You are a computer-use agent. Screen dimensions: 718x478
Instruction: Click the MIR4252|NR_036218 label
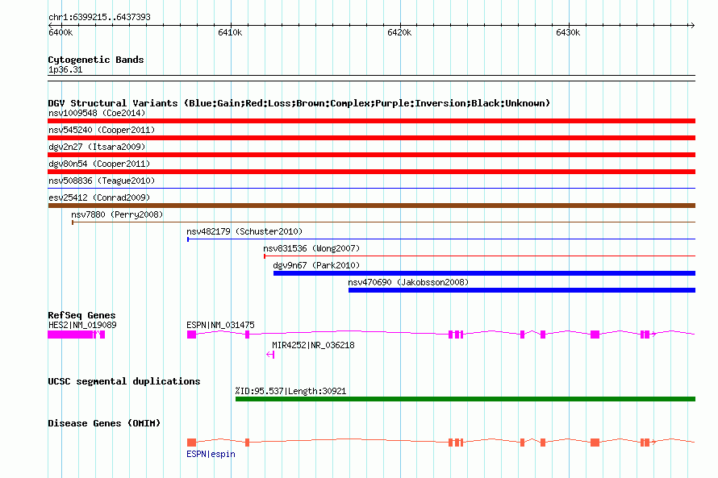(x=313, y=345)
